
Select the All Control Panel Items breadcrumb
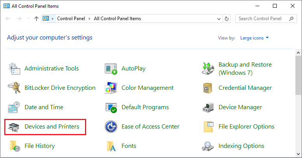pos(117,19)
